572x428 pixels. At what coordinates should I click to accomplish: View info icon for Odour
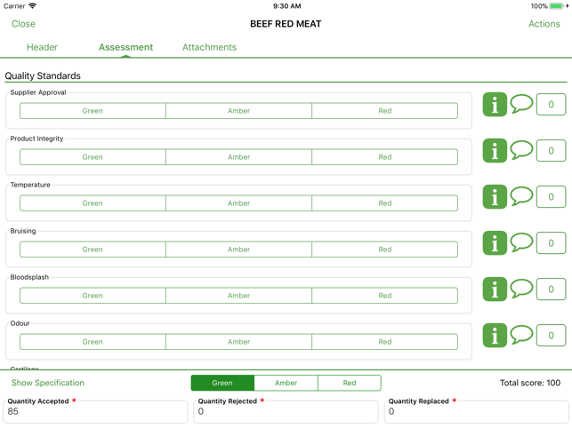click(495, 336)
